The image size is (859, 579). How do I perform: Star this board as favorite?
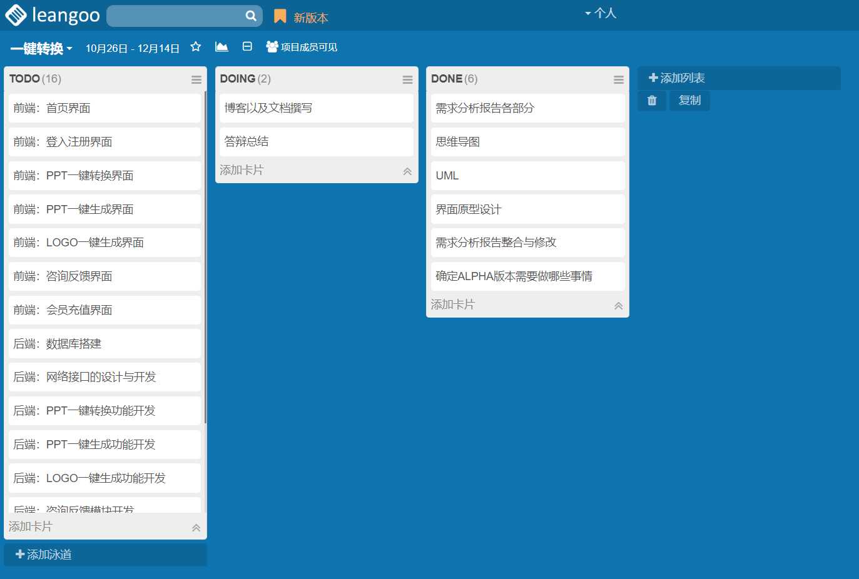(x=196, y=47)
